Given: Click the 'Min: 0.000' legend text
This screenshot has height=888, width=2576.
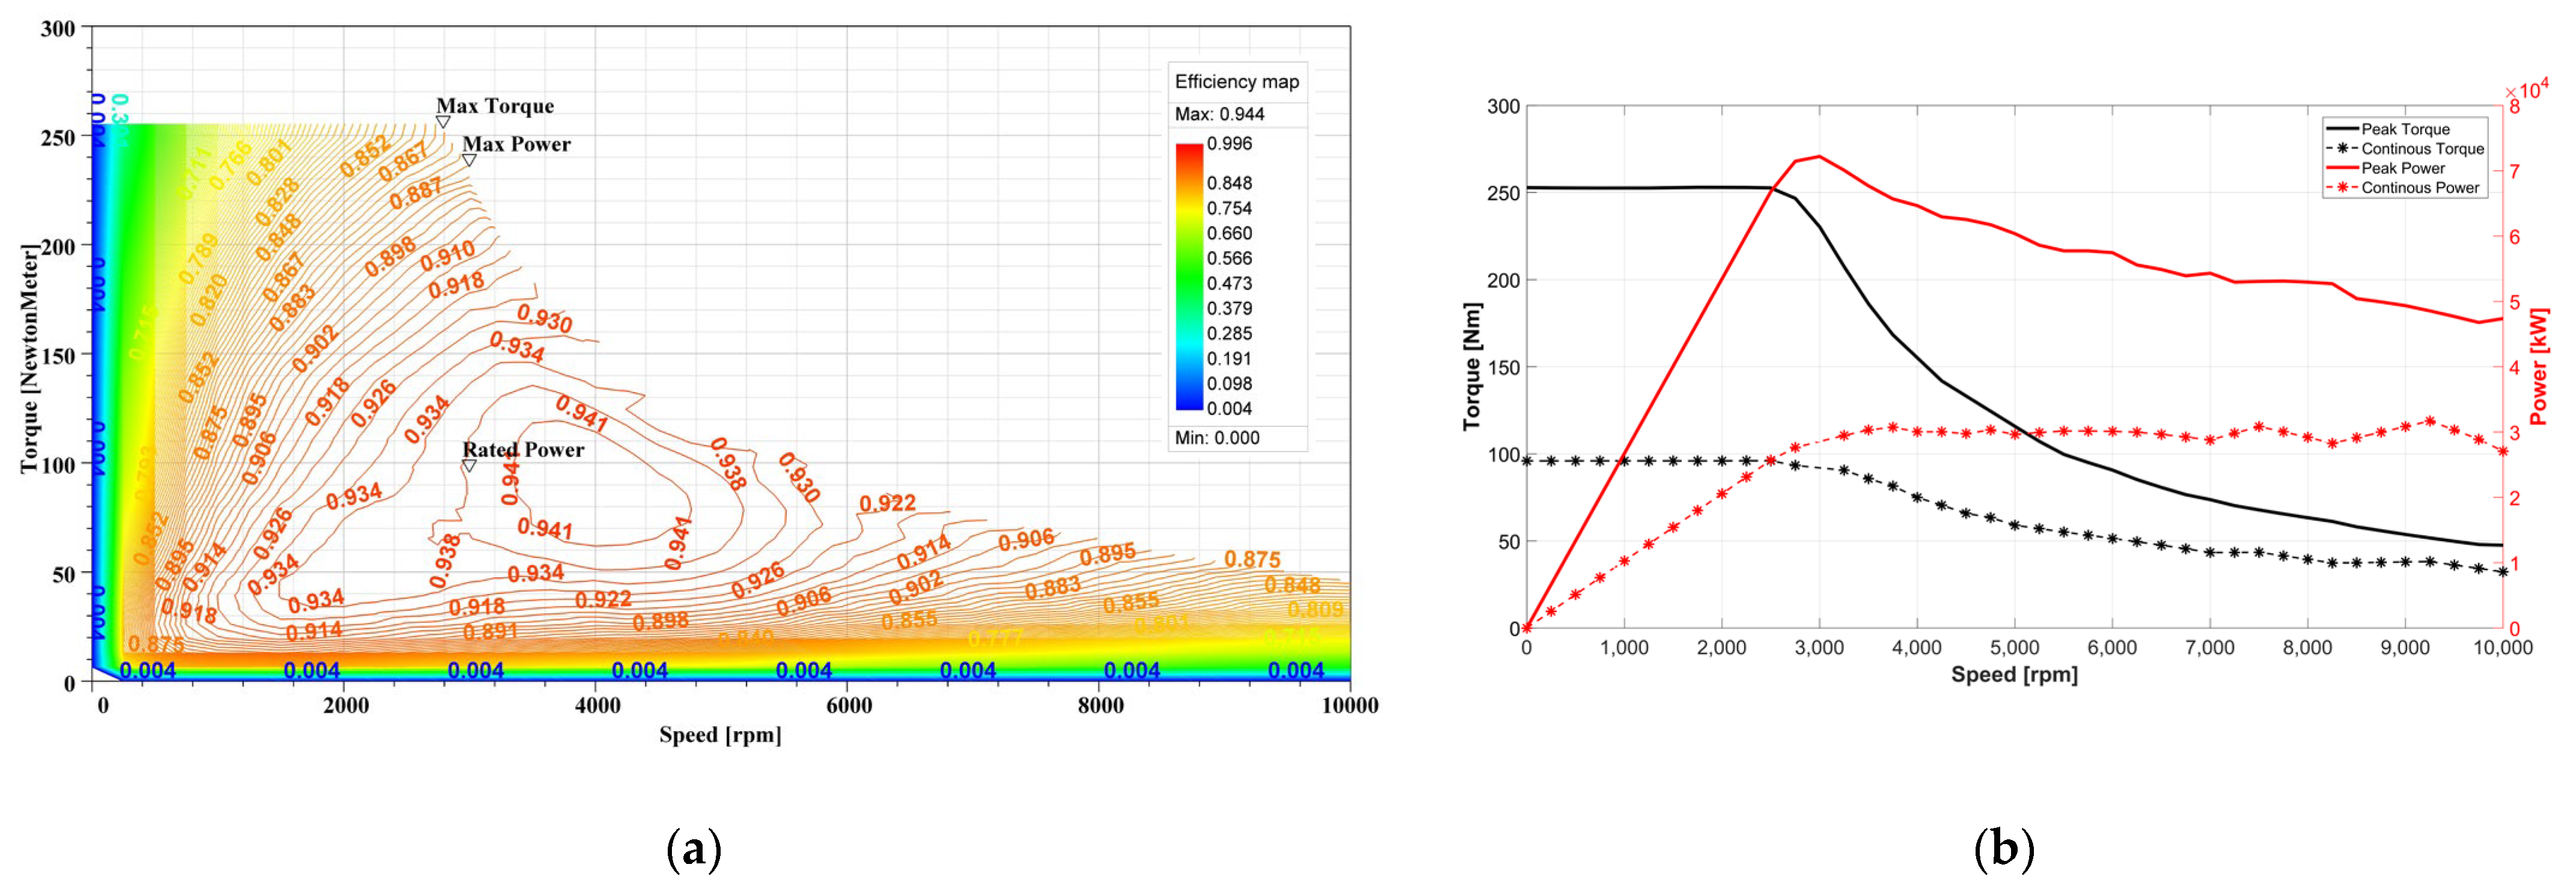Looking at the screenshot, I should [1216, 438].
